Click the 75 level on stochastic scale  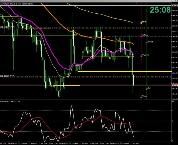pyautogui.click(x=173, y=111)
